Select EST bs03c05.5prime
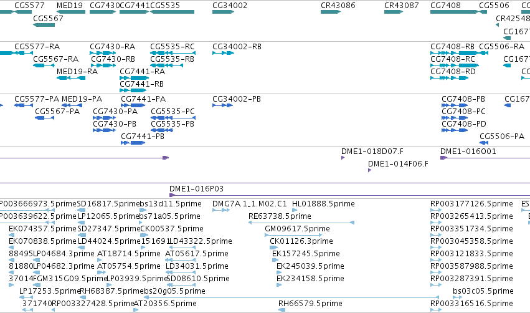This screenshot has height=313, width=530. point(457,297)
